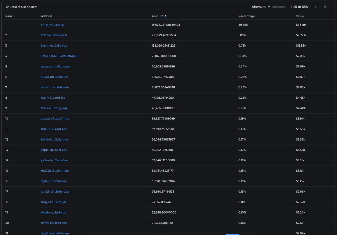Open address i3jda-ud...l2a4-dqe

tap(54, 181)
